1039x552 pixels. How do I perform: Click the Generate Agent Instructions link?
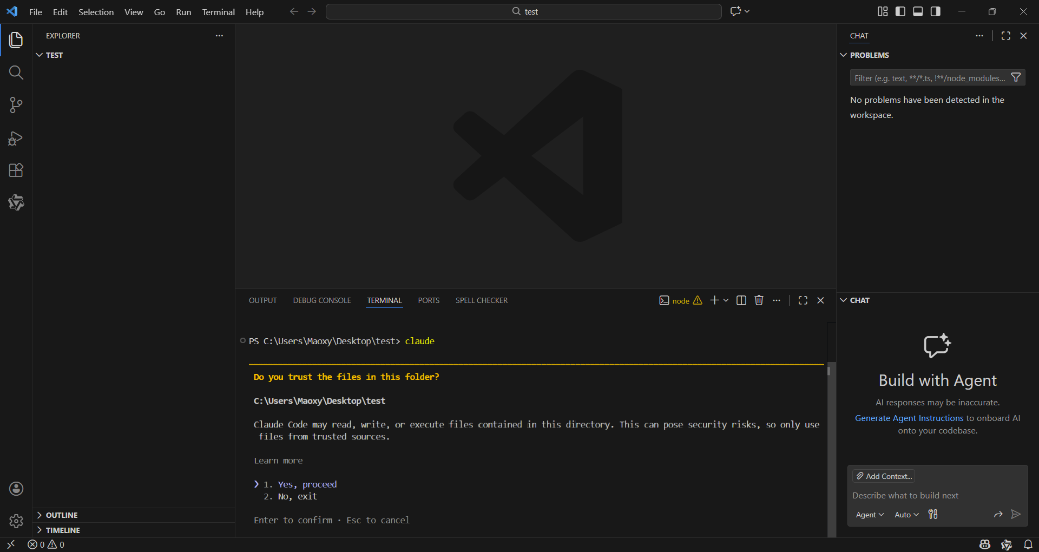(909, 418)
